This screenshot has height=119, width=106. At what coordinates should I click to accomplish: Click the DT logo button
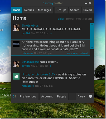point(14,97)
